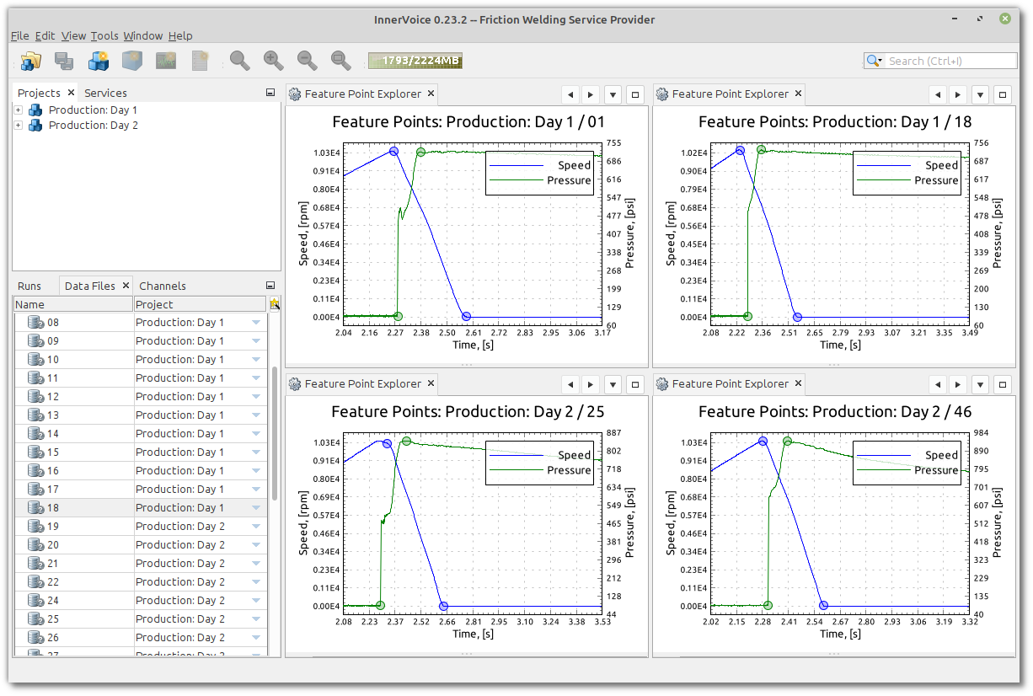Select data file 14 database icon

tap(35, 434)
